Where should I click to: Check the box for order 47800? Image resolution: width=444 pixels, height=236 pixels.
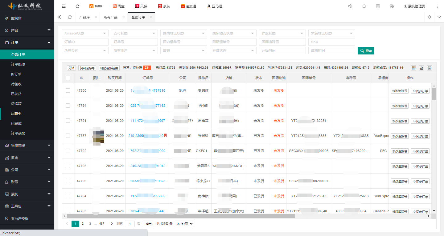68,91
